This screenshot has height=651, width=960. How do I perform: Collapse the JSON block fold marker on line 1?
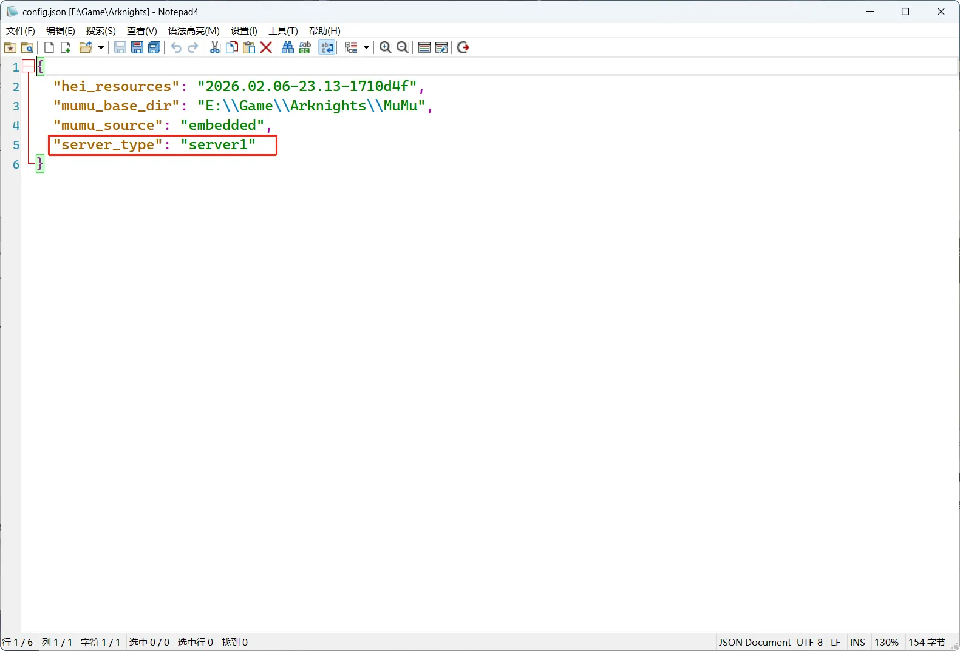pos(28,67)
